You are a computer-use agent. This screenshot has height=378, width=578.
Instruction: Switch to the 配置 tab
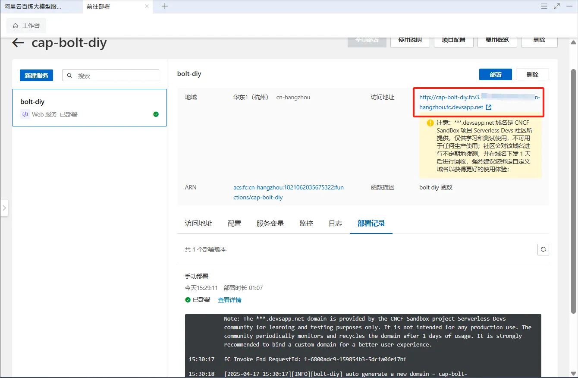(234, 223)
